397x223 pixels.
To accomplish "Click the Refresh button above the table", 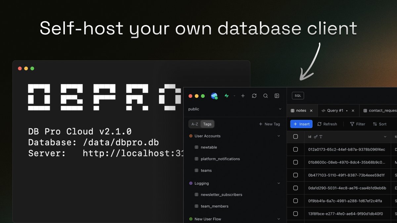I will [327, 124].
